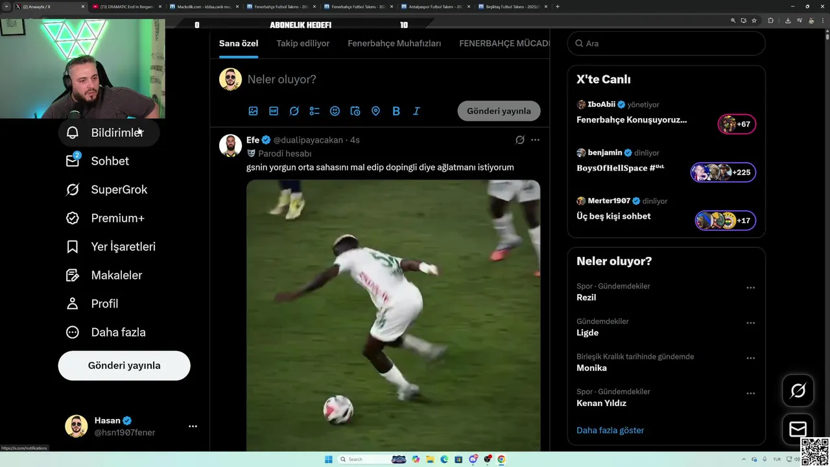Open more options on Efe's post
830x467 pixels.
tap(535, 140)
